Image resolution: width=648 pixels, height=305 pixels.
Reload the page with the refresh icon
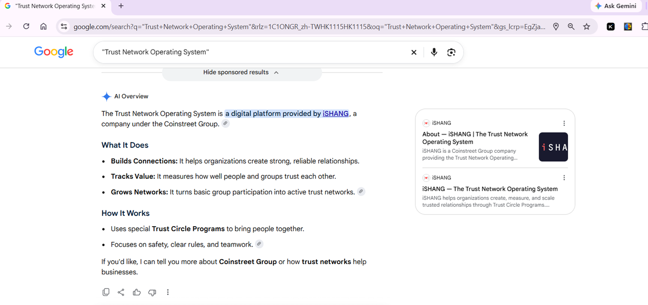(x=26, y=26)
